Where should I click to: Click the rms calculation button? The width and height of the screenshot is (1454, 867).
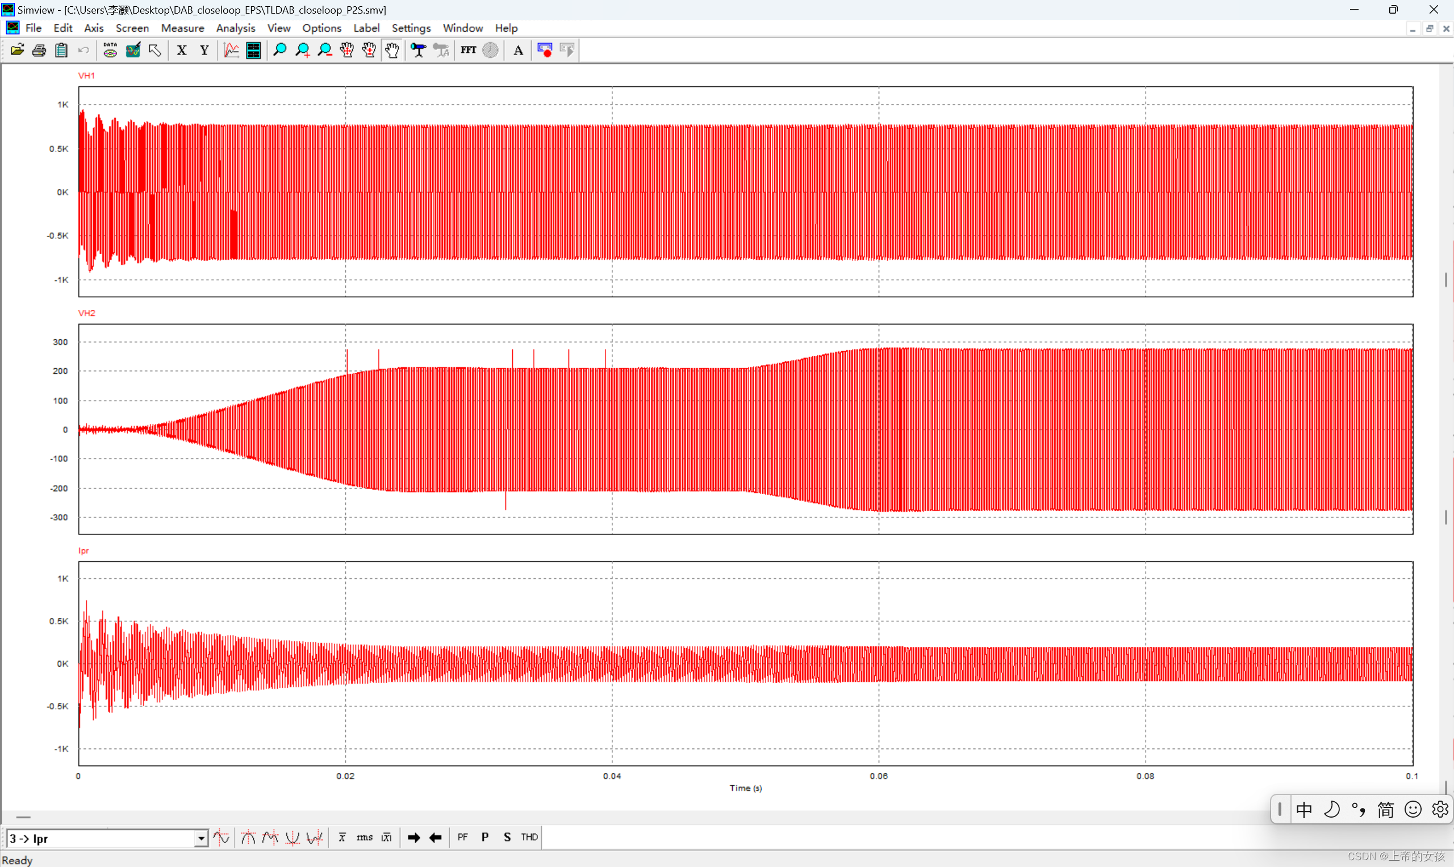[x=364, y=838]
